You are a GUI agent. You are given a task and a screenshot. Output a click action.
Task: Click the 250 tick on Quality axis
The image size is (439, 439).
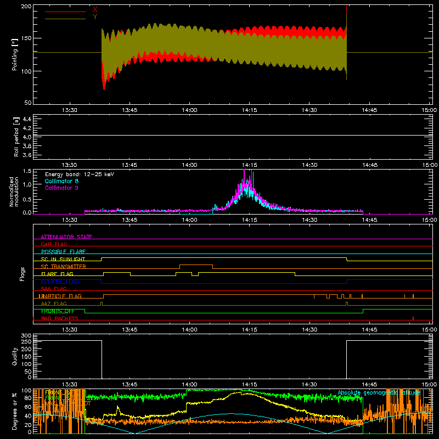[x=26, y=342]
